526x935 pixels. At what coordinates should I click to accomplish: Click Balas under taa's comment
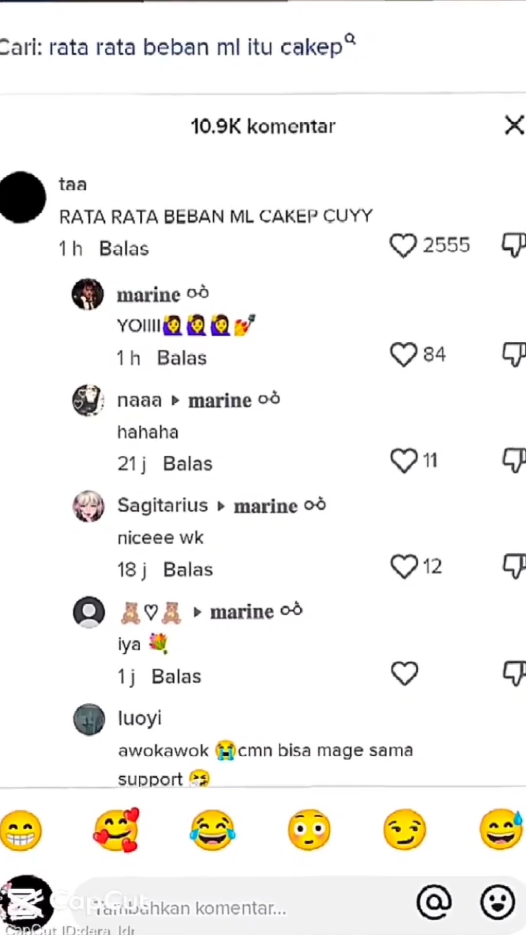pyautogui.click(x=124, y=249)
